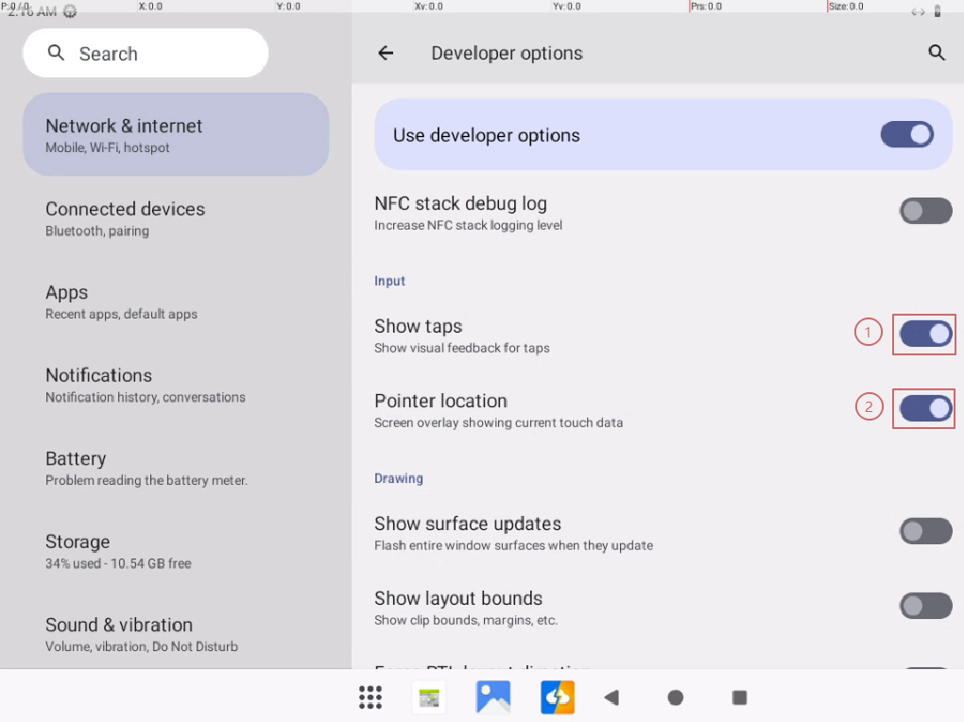Turn off Use developer options switch
The height and width of the screenshot is (722, 964).
coord(906,135)
